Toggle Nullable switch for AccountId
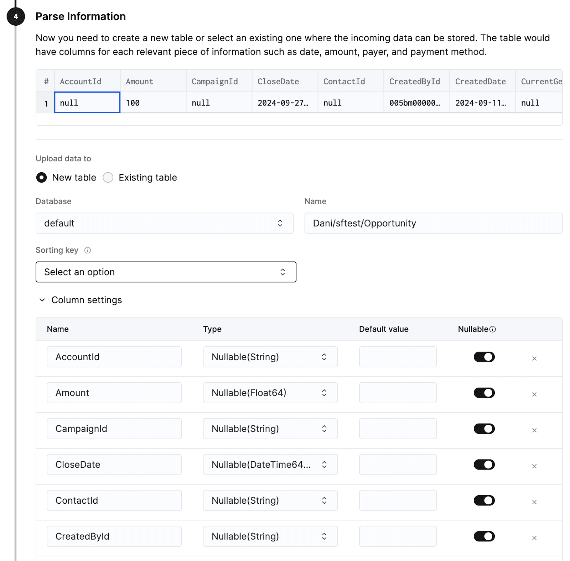The height and width of the screenshot is (561, 570). 484,357
